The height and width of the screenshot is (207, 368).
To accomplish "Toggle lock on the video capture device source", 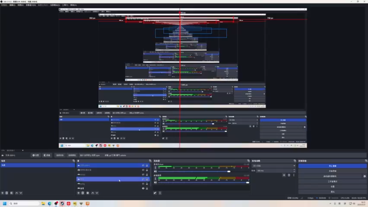I will coord(147,170).
